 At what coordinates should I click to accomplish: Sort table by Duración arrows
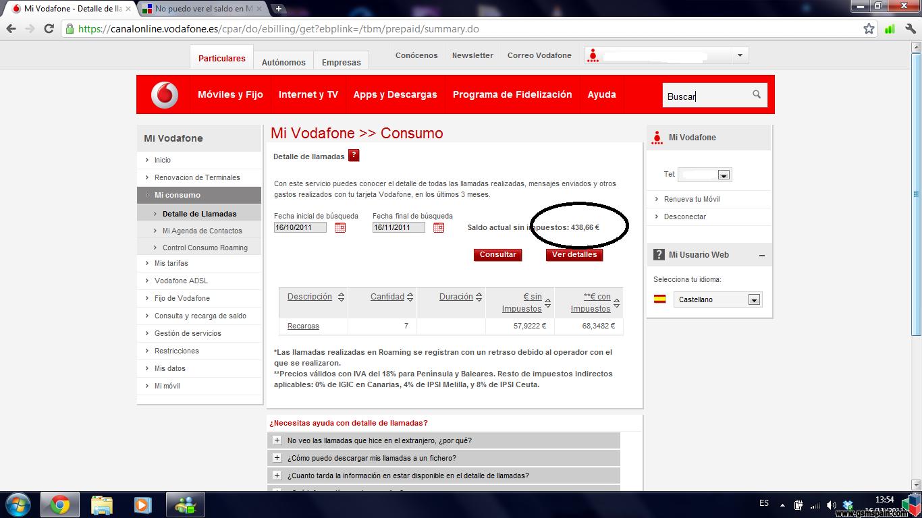point(479,297)
